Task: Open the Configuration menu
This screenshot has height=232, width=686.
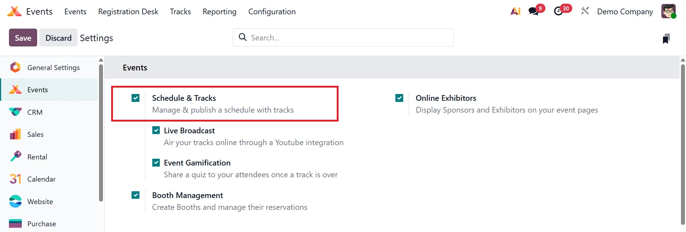Action: click(272, 11)
